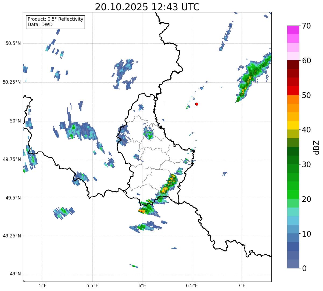Click the red location marker dot
Image resolution: width=323 pixels, height=291 pixels.
point(197,104)
